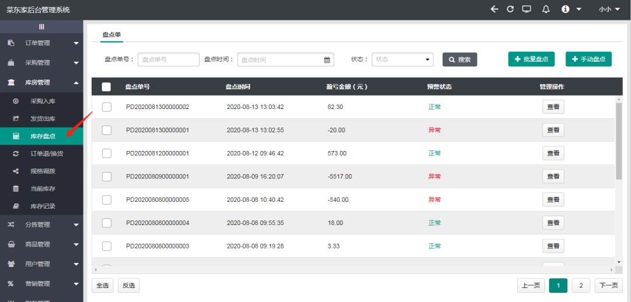
Task: Click the refresh icon in top bar
Action: 510,9
